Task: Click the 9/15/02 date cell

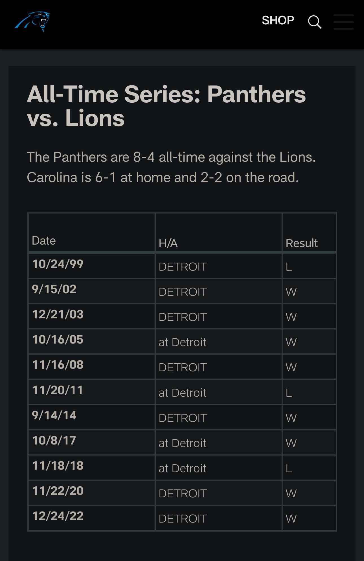Action: (x=54, y=289)
